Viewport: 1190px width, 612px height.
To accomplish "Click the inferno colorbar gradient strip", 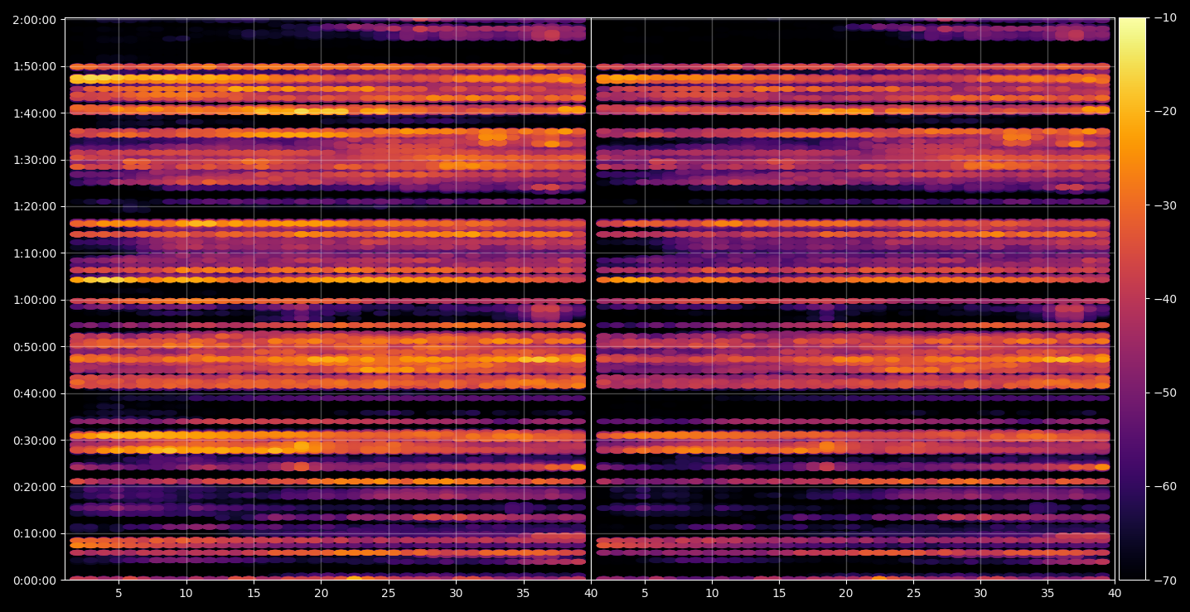I will (x=1132, y=299).
